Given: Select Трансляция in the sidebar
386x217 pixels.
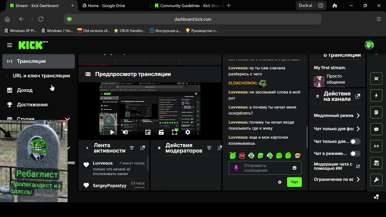Looking at the screenshot, I should 39,61.
